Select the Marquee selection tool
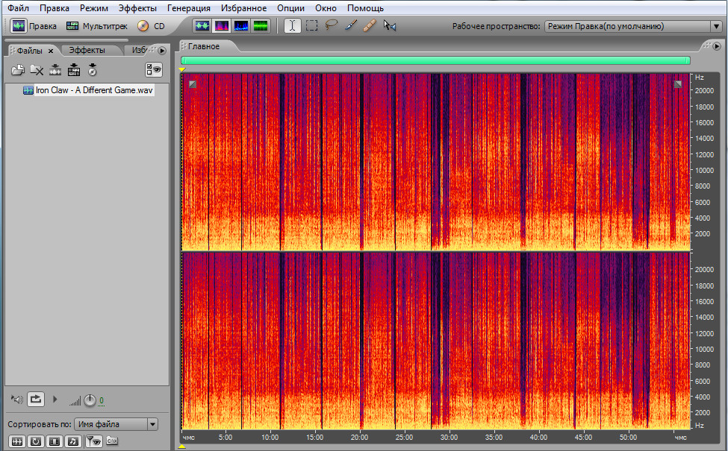Screen dimensions: 728x451 click(x=311, y=26)
